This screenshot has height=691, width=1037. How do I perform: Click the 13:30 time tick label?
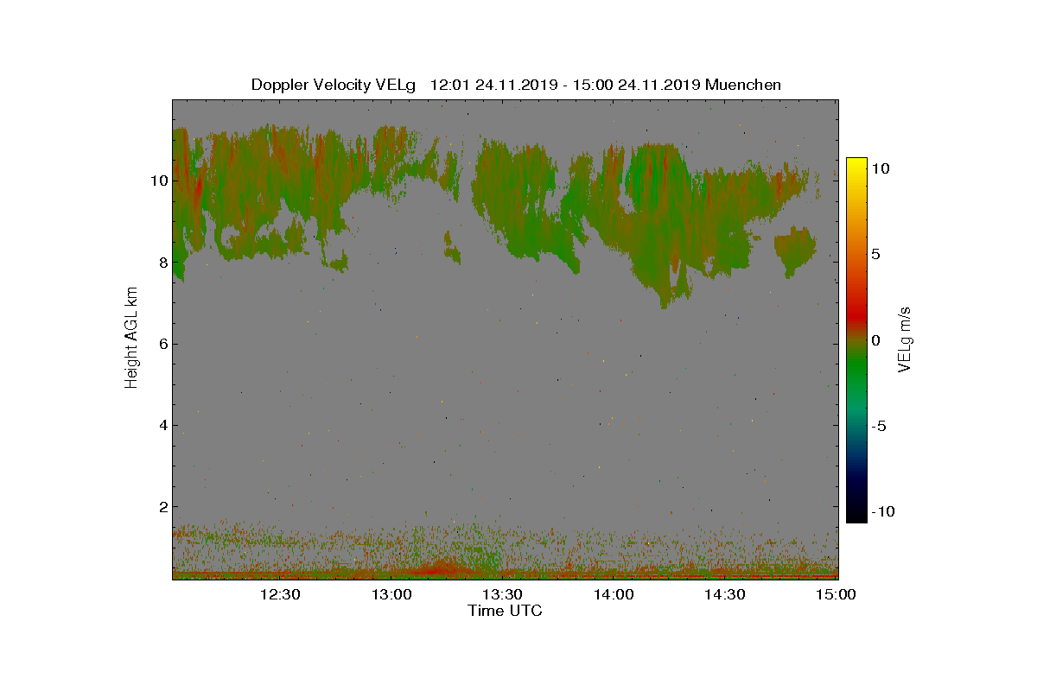[502, 594]
